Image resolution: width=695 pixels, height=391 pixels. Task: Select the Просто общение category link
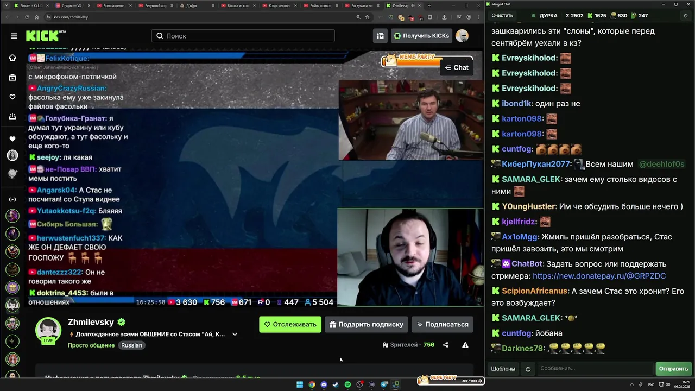(91, 345)
